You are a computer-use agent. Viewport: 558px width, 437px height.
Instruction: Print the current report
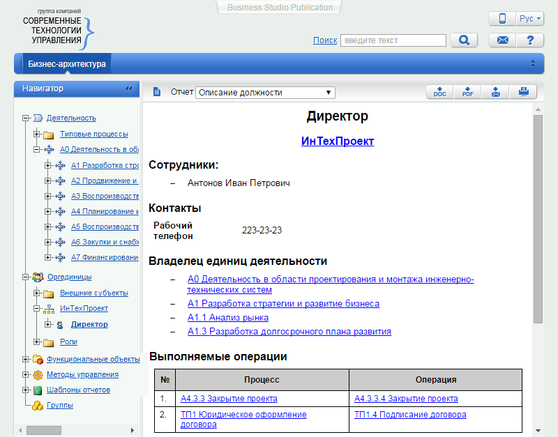523,92
